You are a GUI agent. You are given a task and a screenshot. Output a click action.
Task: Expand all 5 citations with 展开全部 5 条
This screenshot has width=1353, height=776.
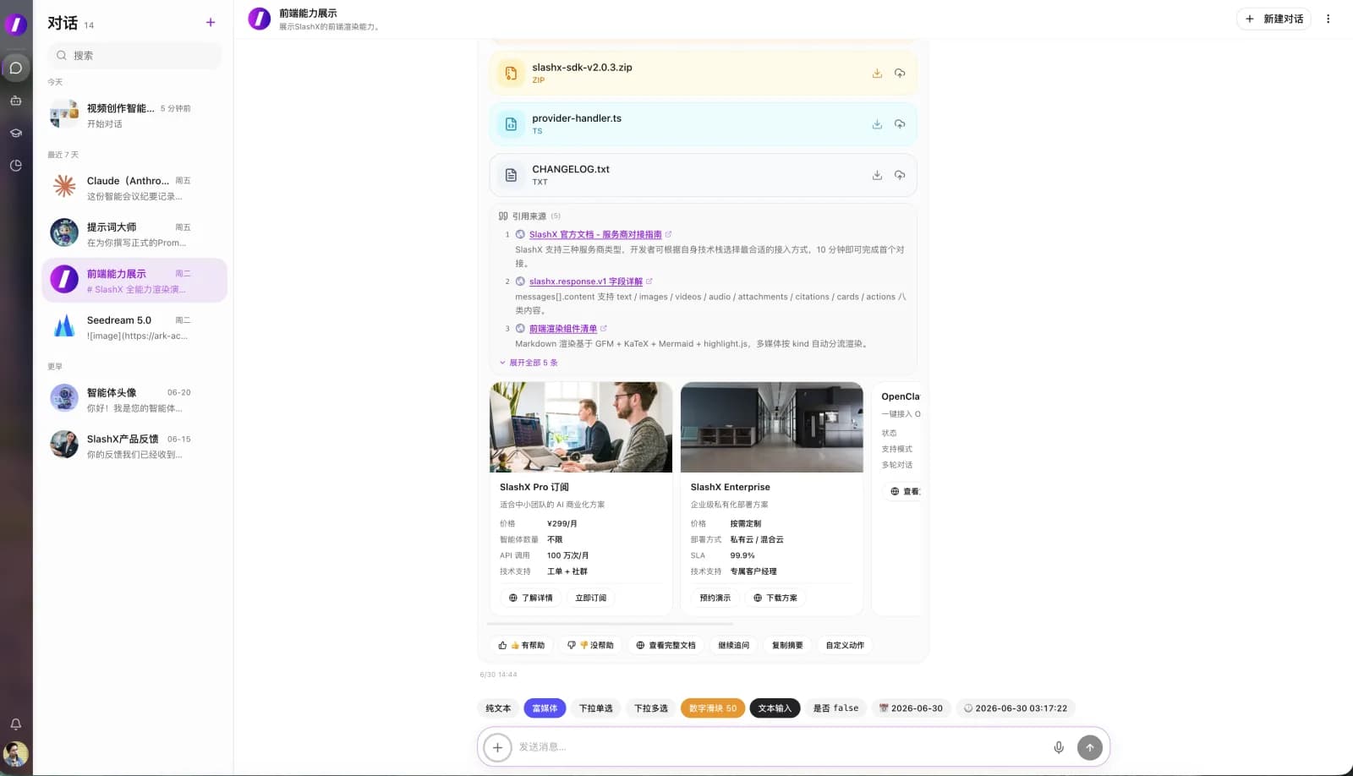click(x=529, y=363)
